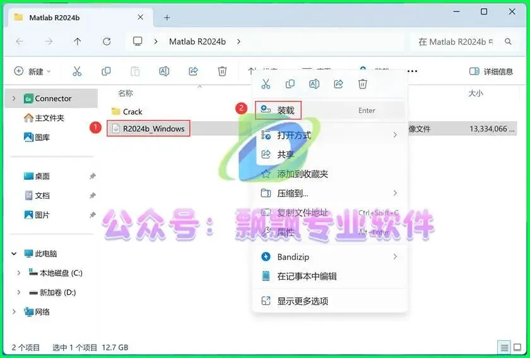This screenshot has width=530, height=358.
Task: Open the 打开方式 submenu
Action: click(x=330, y=135)
